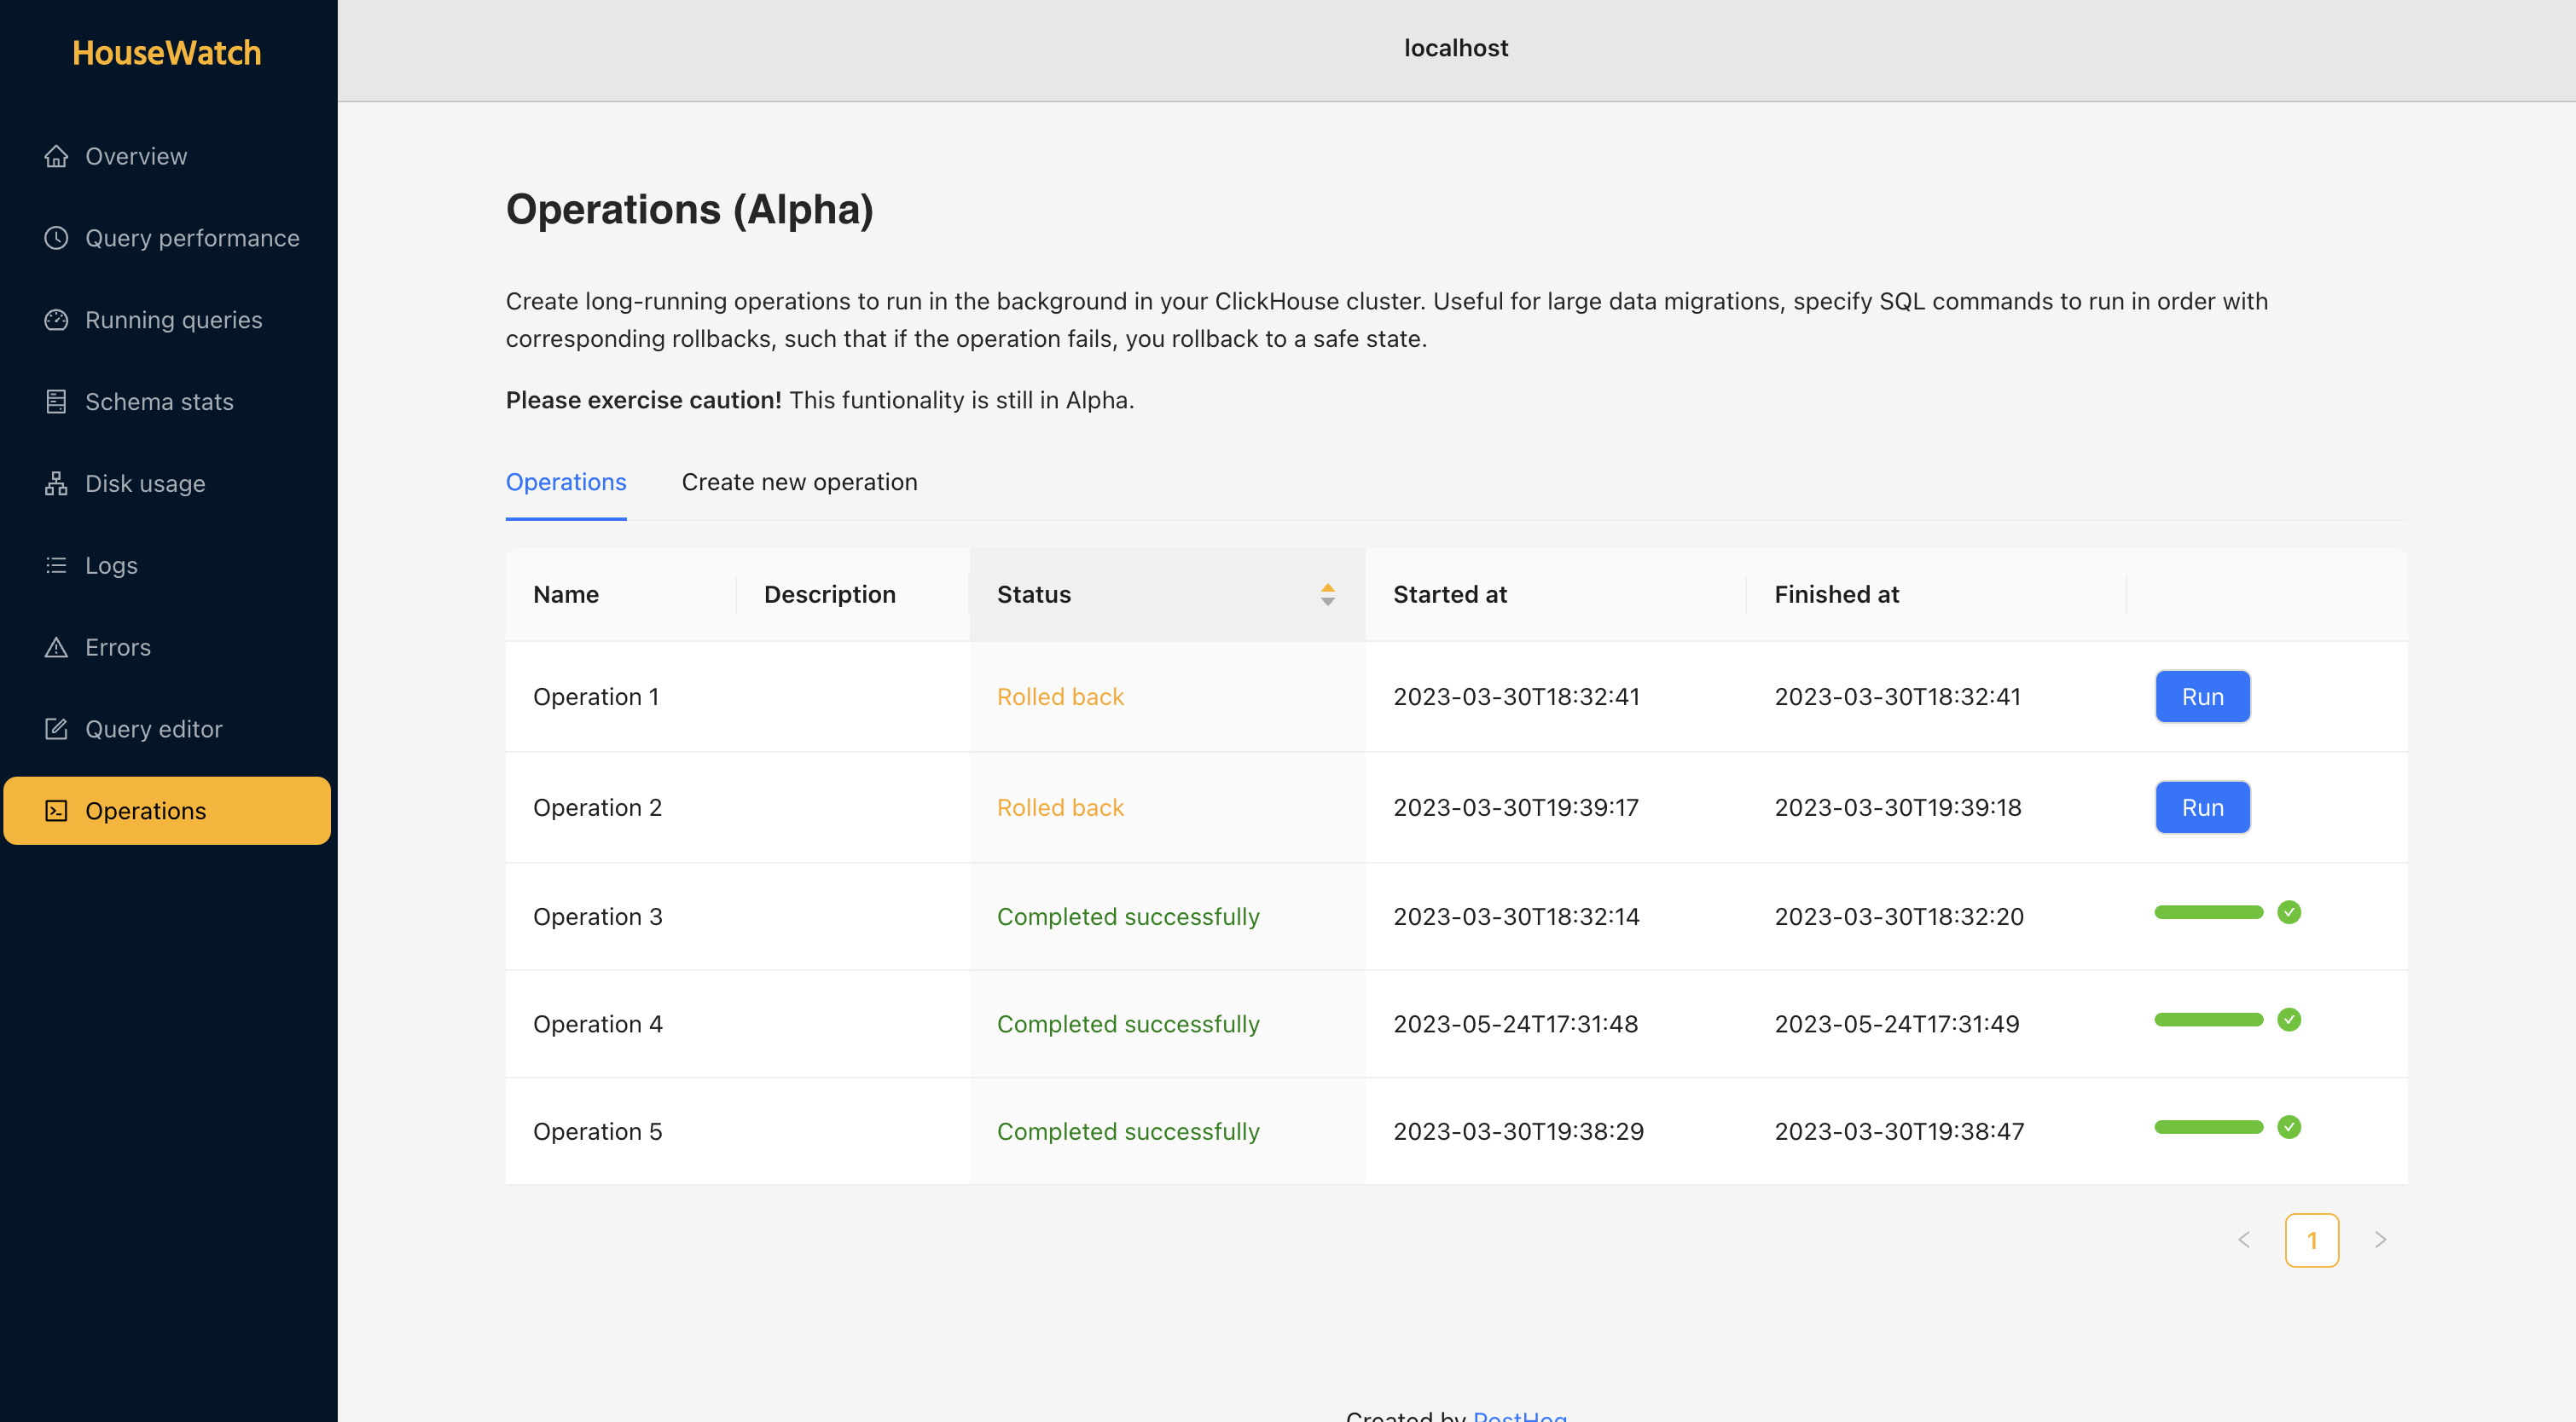The height and width of the screenshot is (1422, 2576).
Task: Click the Disk usage icon
Action: click(x=56, y=483)
